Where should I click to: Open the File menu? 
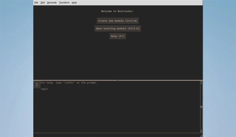point(36,3)
